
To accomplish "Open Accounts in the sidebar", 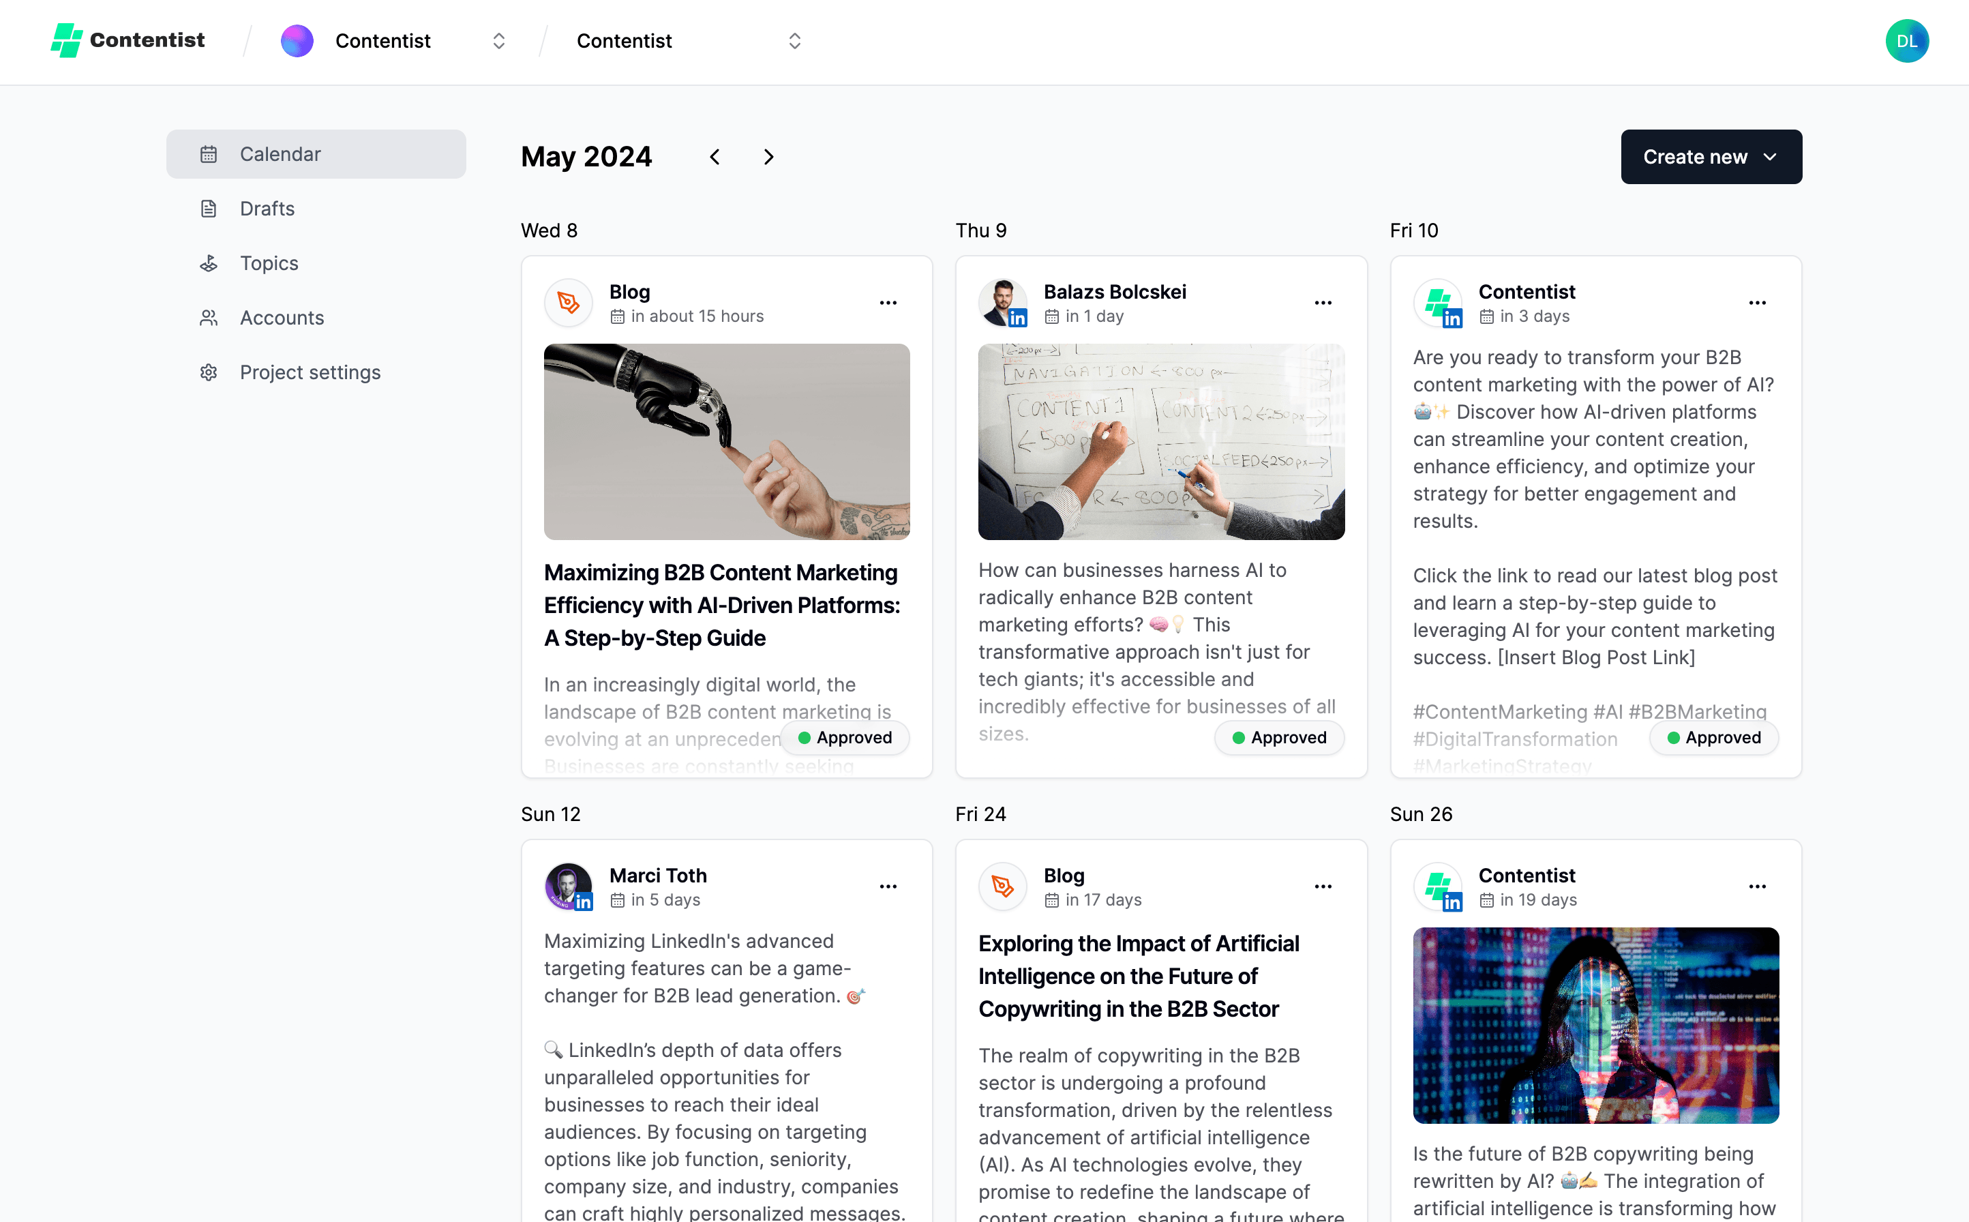I will (x=316, y=318).
